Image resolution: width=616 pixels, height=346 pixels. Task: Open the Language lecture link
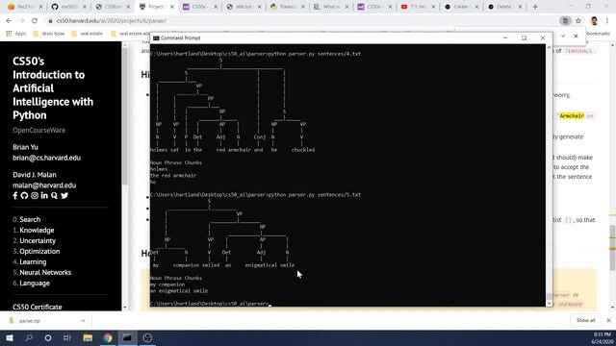[x=35, y=283]
